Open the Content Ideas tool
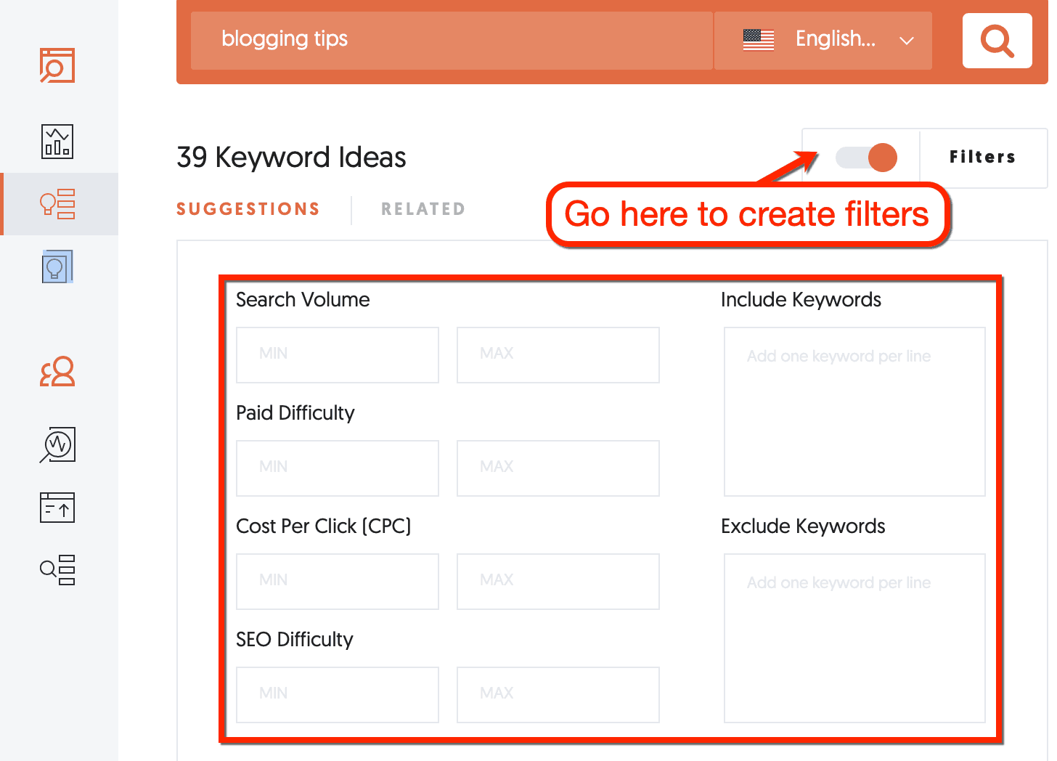 click(x=57, y=266)
